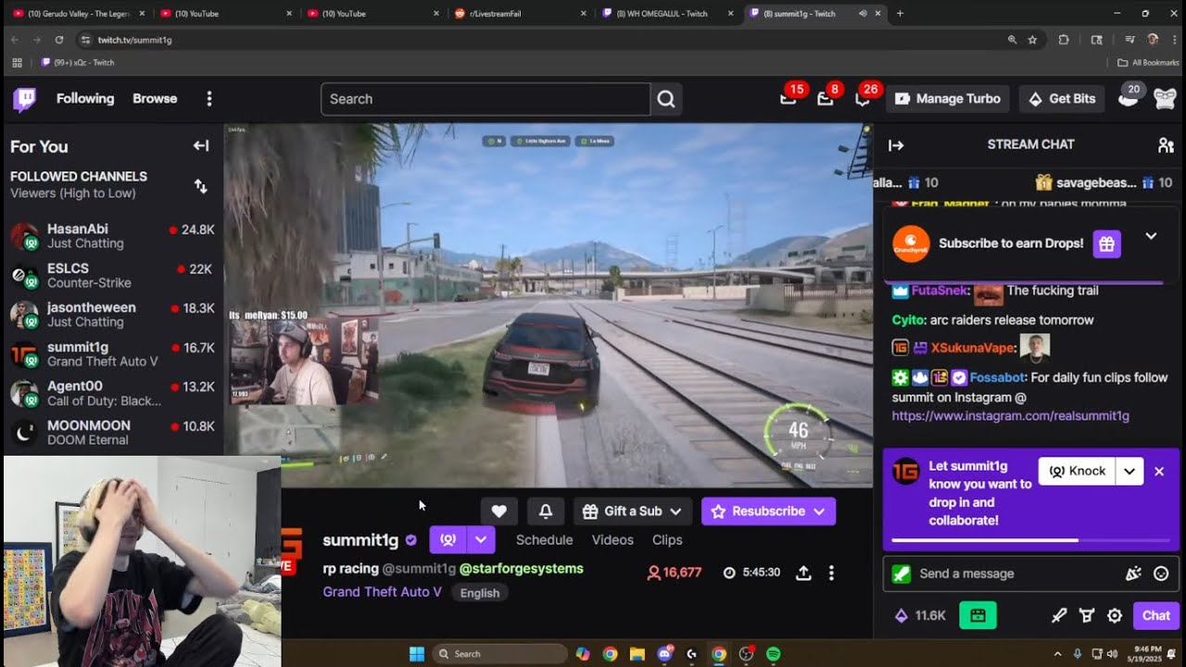The height and width of the screenshot is (667, 1186).
Task: Go to Browse page
Action: (155, 98)
